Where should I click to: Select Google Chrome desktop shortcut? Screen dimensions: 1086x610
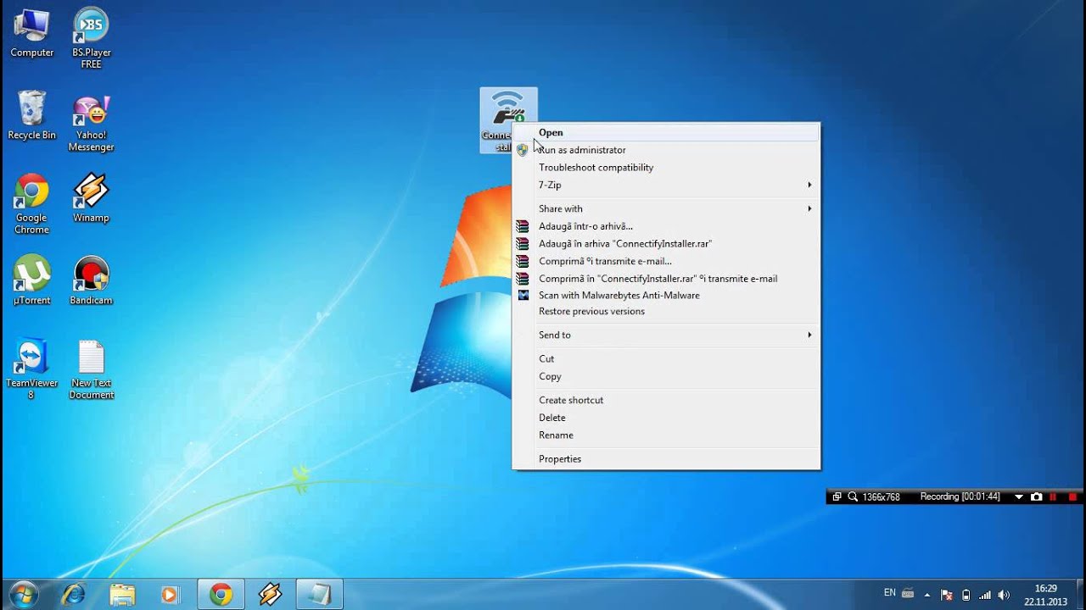tap(31, 204)
